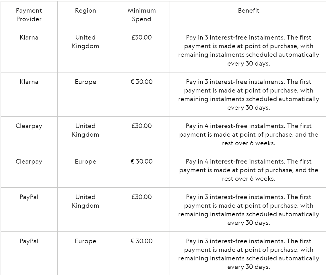Click the benefit text for Clearpay Europe

249,170
